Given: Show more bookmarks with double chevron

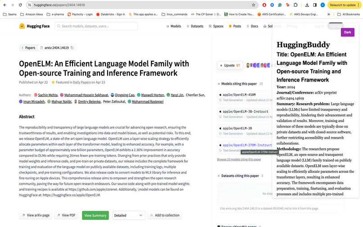Looking at the screenshot, I should pyautogui.click(x=328, y=14).
